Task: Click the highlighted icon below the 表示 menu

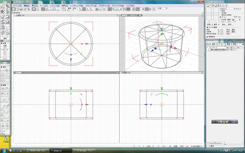Action: coord(34,9)
